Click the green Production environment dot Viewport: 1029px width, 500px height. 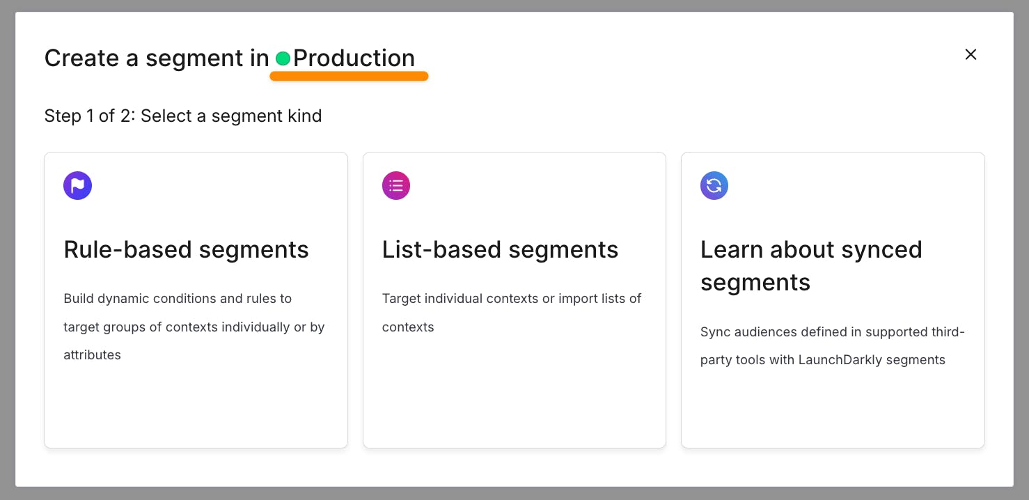point(283,59)
